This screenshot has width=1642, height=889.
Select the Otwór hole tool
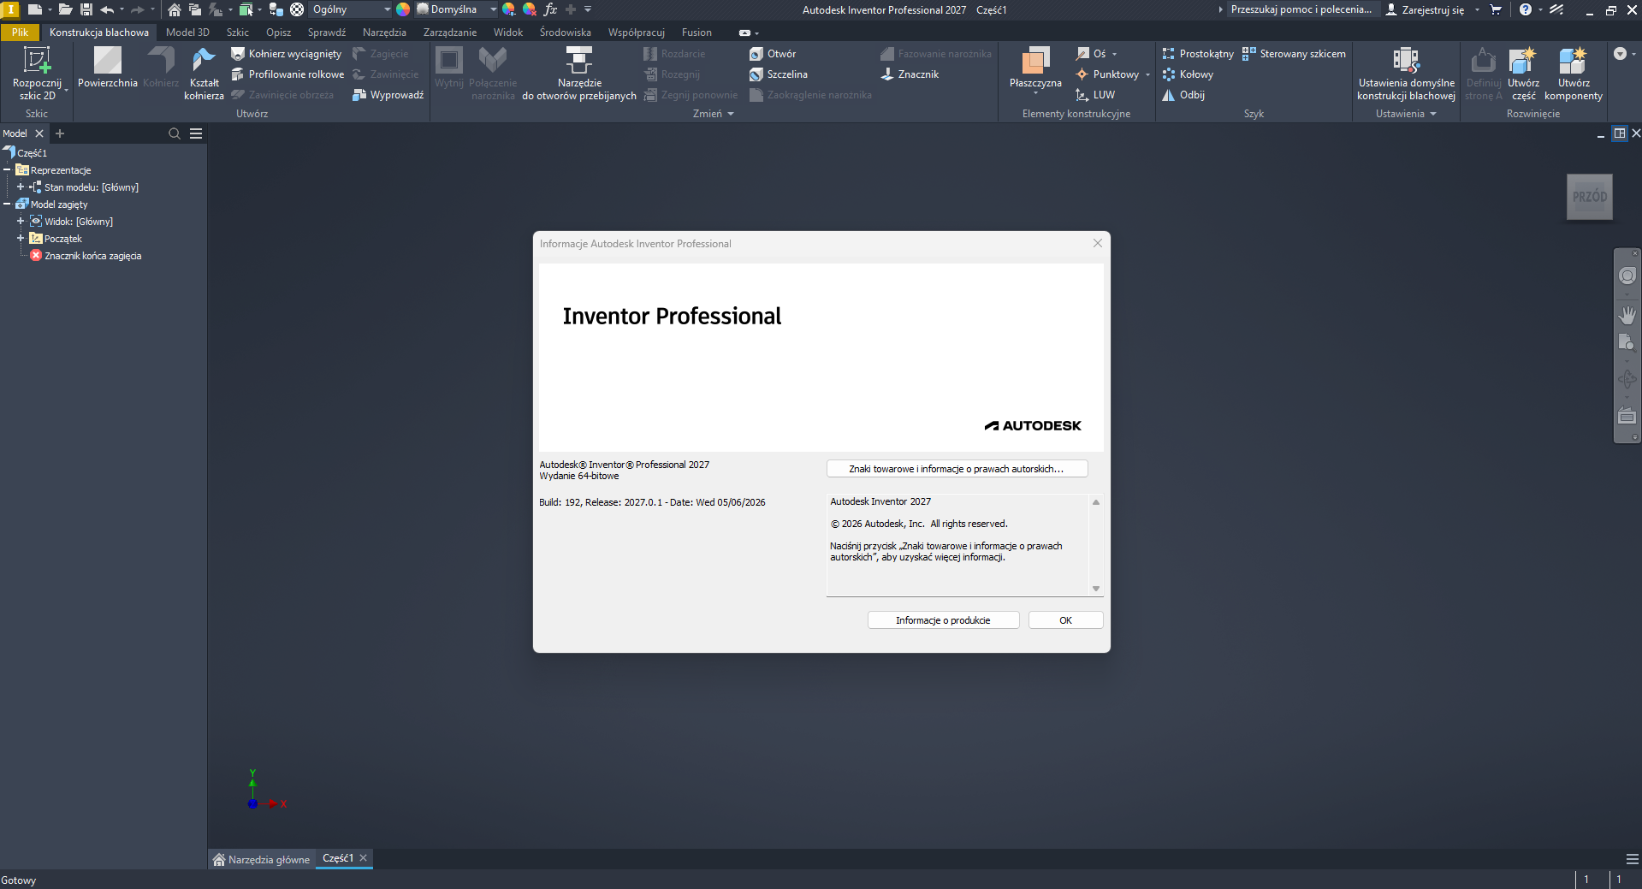click(773, 54)
